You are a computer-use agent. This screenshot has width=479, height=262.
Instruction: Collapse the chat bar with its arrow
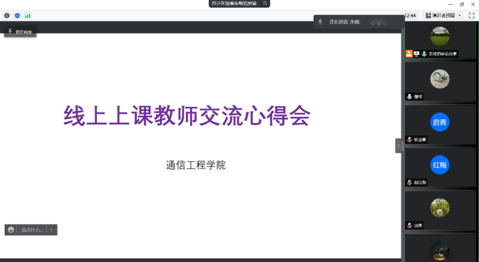[x=51, y=230]
